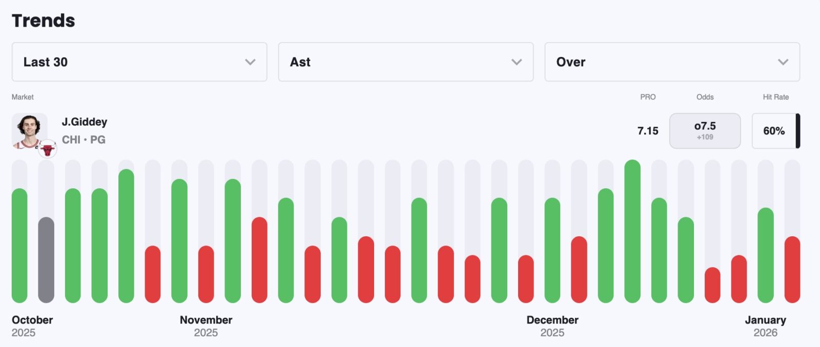Click the 60% hit rate box
This screenshot has width=820, height=347.
point(774,131)
